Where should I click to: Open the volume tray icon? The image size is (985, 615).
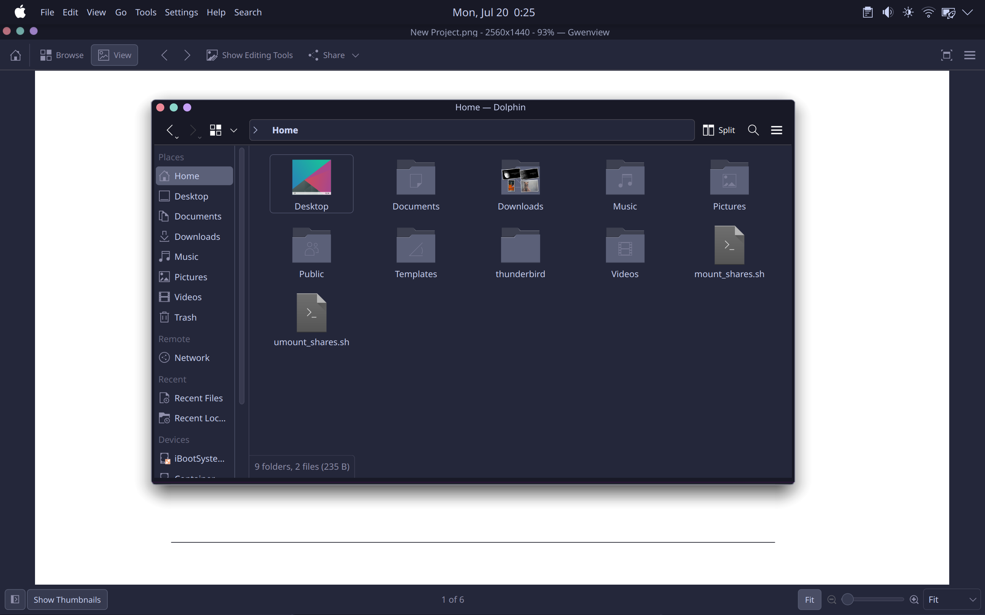point(888,12)
